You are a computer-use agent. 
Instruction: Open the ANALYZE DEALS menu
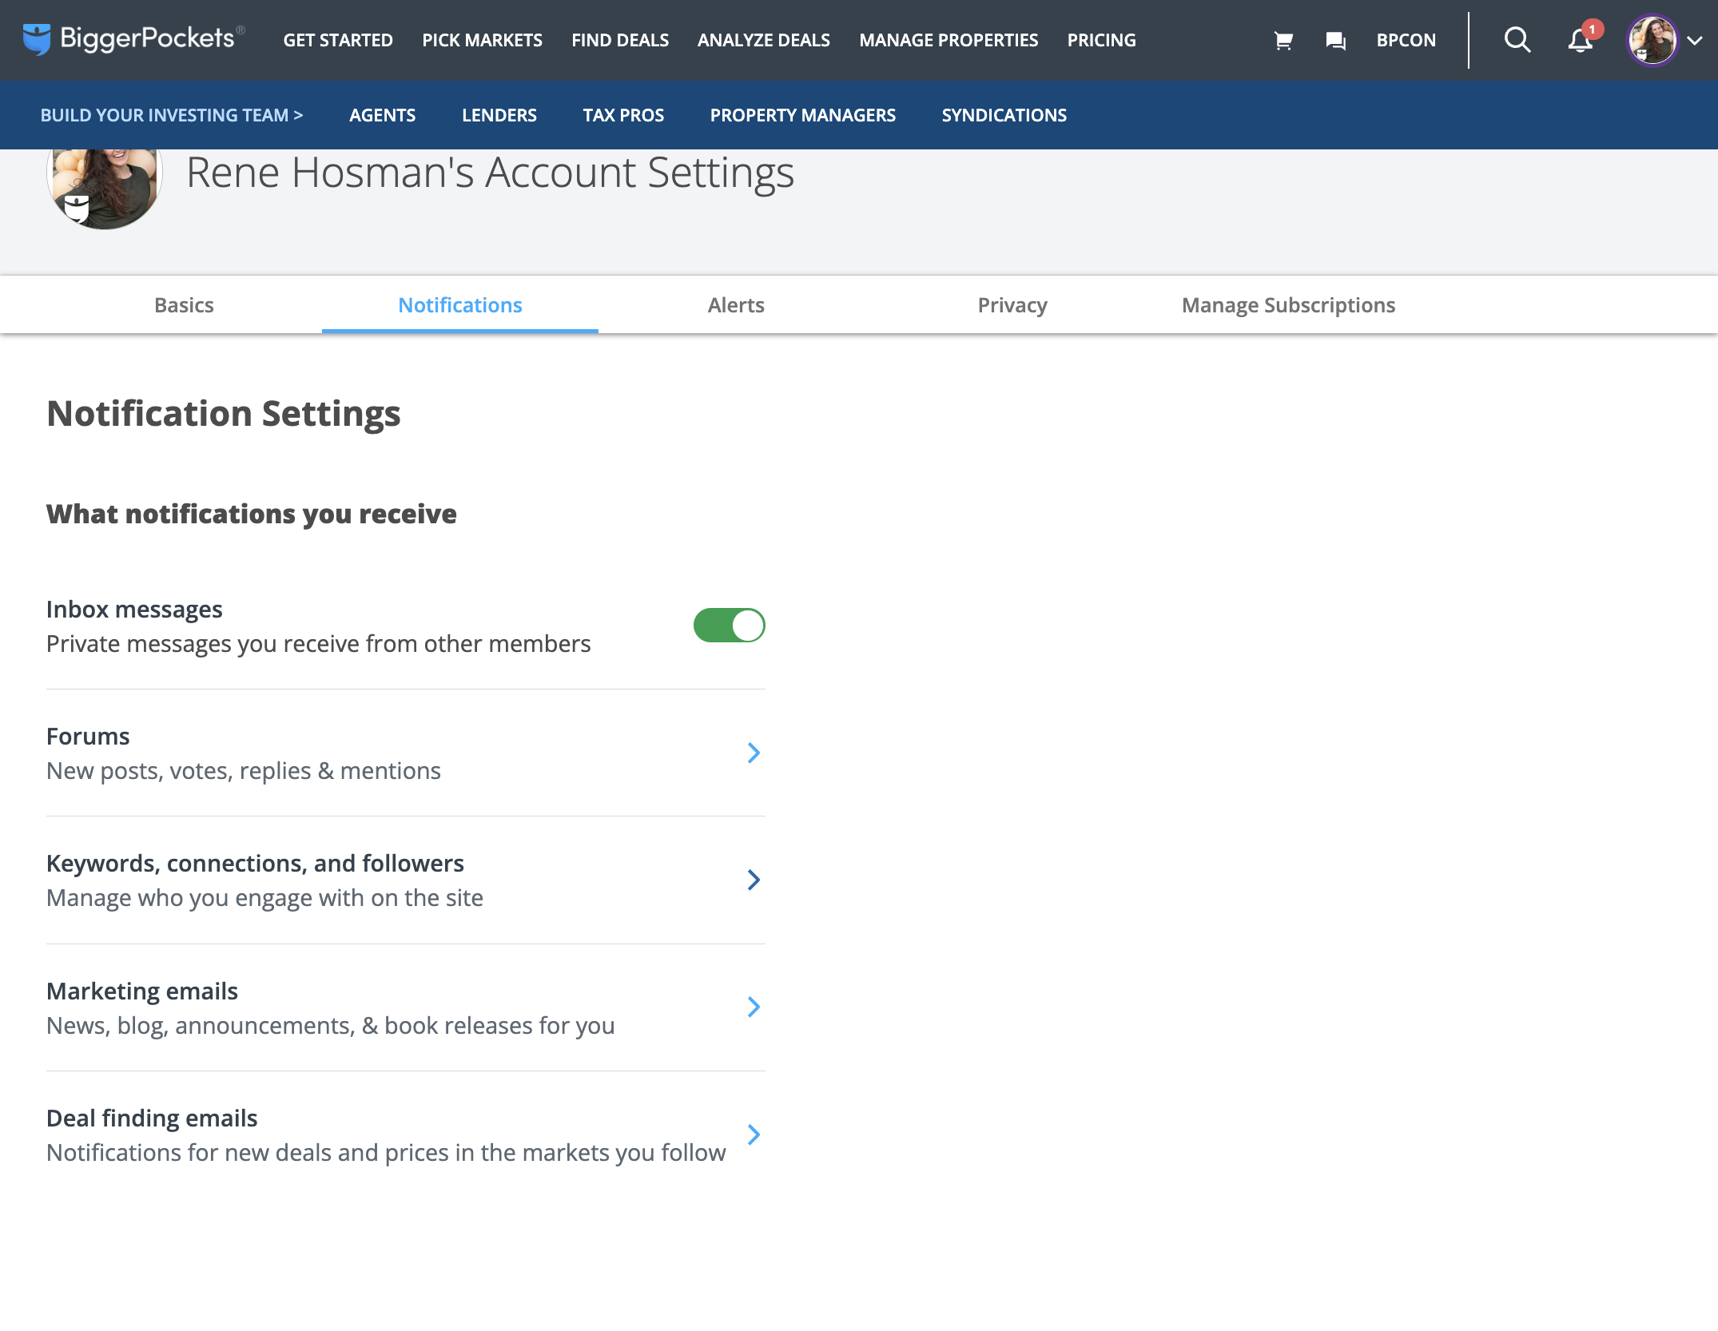click(763, 40)
